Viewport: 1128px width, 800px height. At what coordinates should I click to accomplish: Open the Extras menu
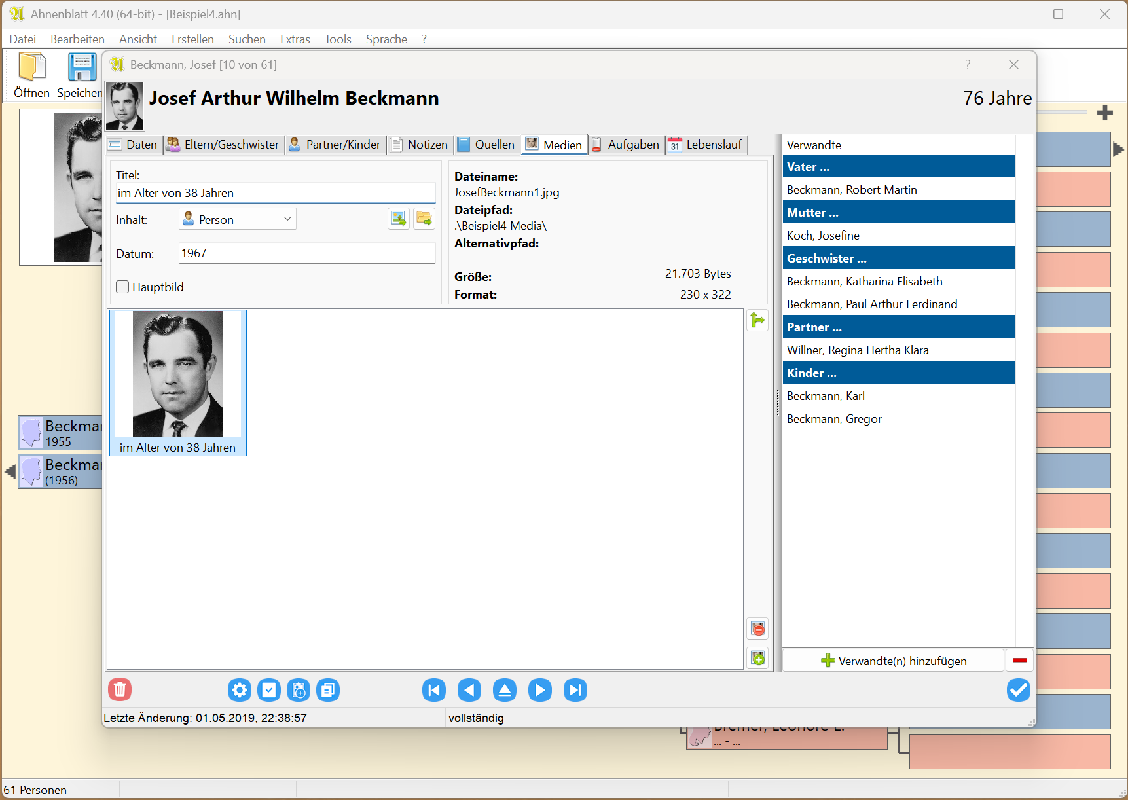click(295, 39)
